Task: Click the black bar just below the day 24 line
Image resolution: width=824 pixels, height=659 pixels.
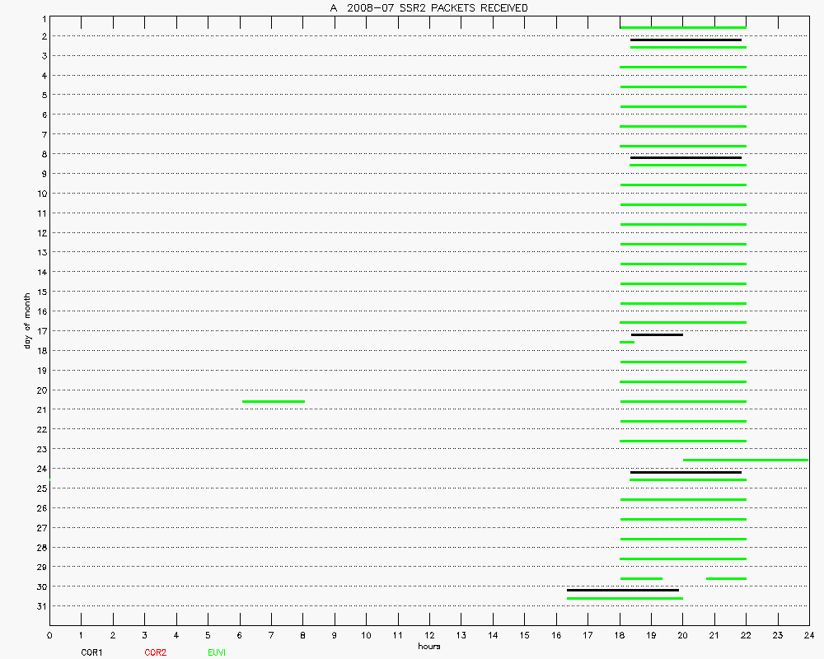Action: pos(686,472)
